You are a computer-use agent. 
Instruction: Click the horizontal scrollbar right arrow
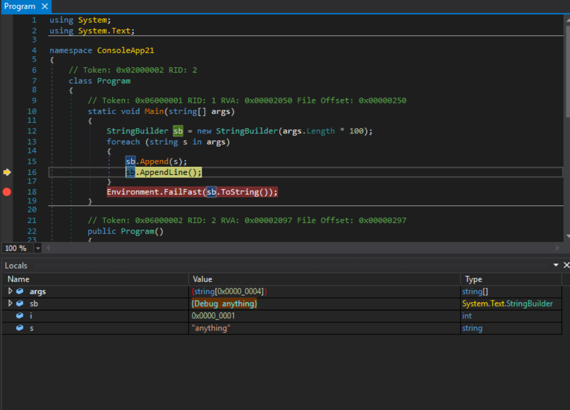pos(558,248)
